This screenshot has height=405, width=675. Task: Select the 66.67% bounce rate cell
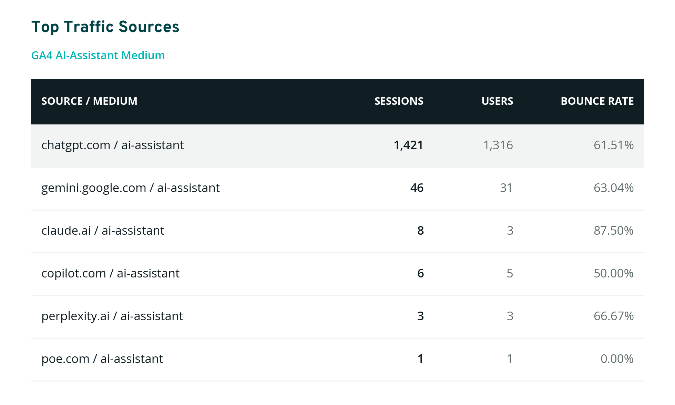click(614, 316)
